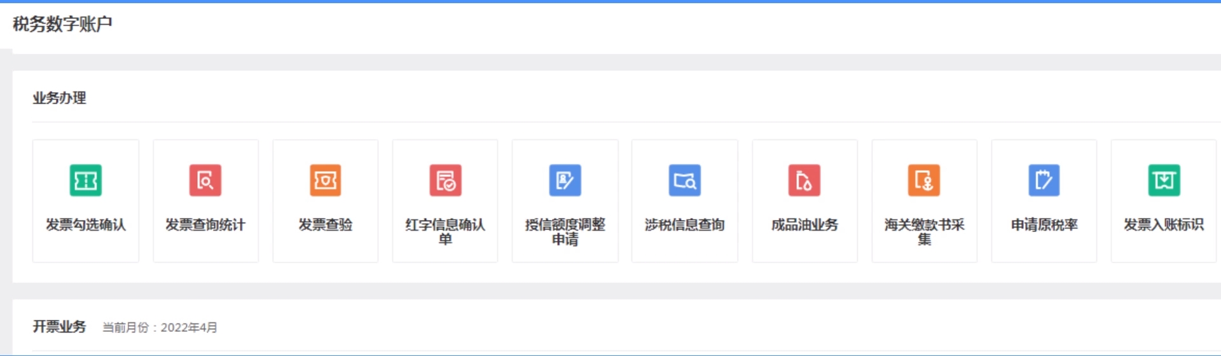Select the 红字信息确认单 red document icon
The image size is (1221, 356).
coord(445,181)
